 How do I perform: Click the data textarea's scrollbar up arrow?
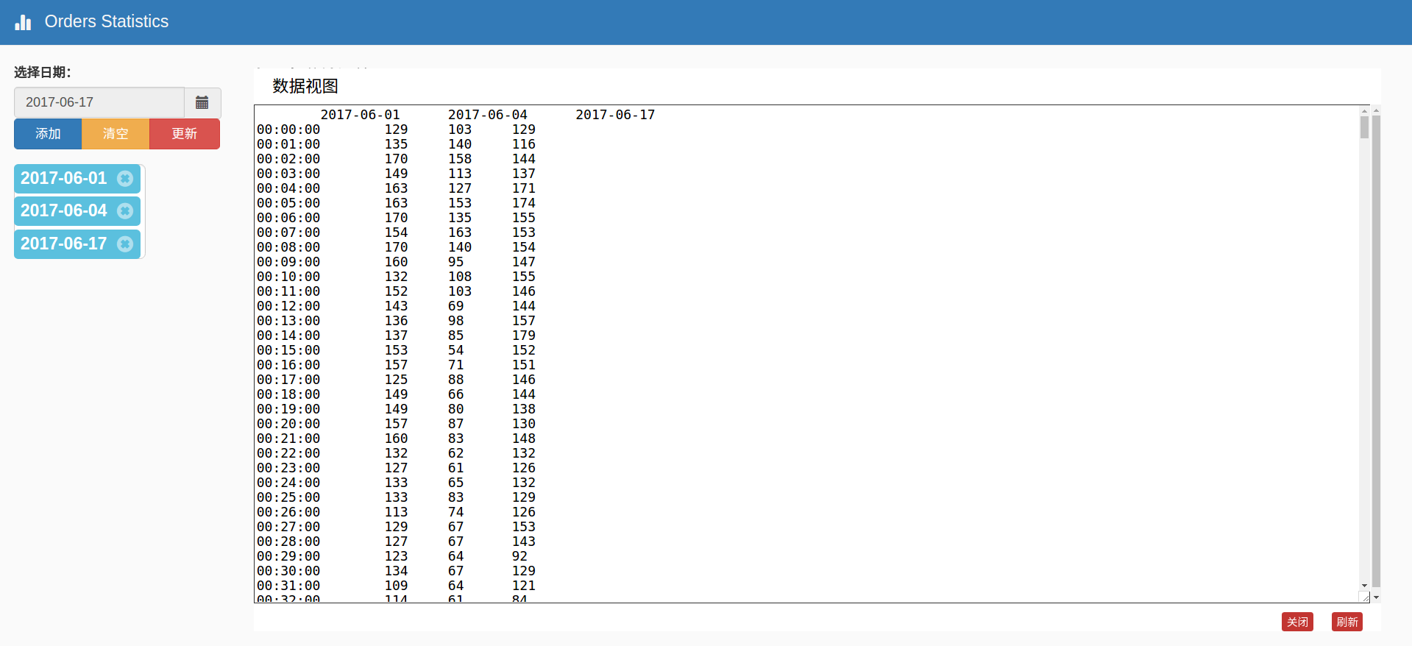point(1364,111)
